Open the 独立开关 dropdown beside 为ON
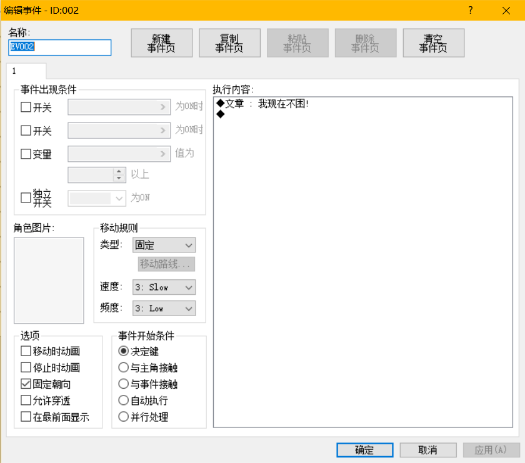The width and height of the screenshot is (525, 463). (97, 198)
